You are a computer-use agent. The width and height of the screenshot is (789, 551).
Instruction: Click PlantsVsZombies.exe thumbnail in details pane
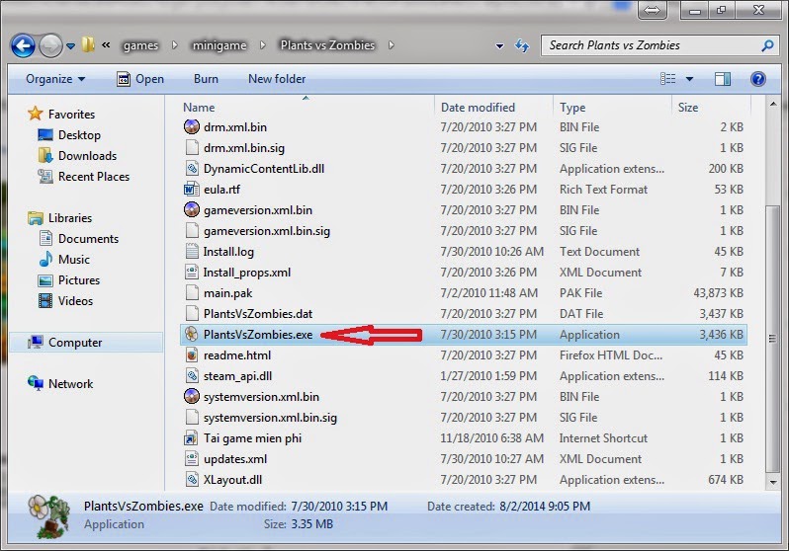[47, 516]
